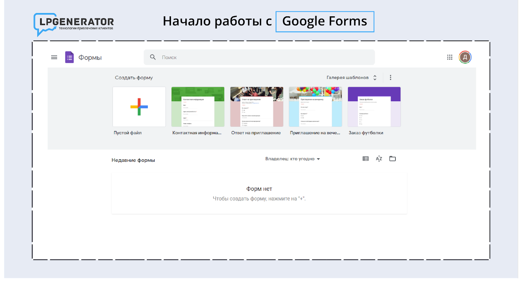Screen dimensions: 522x292
Task: Open the Владелец: кто угодно dropdown
Action: pos(293,159)
